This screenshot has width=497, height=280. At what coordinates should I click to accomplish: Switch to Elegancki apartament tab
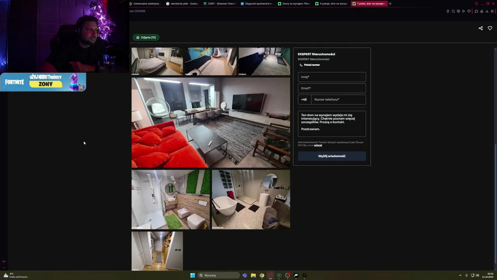(x=257, y=3)
